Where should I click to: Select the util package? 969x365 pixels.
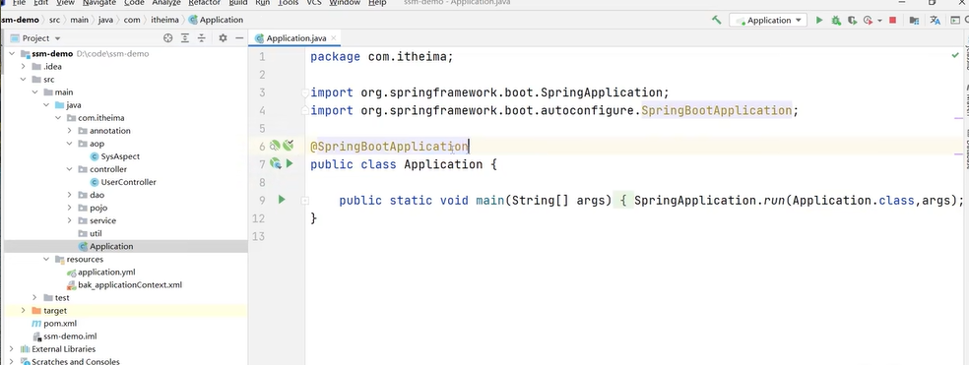tap(96, 233)
